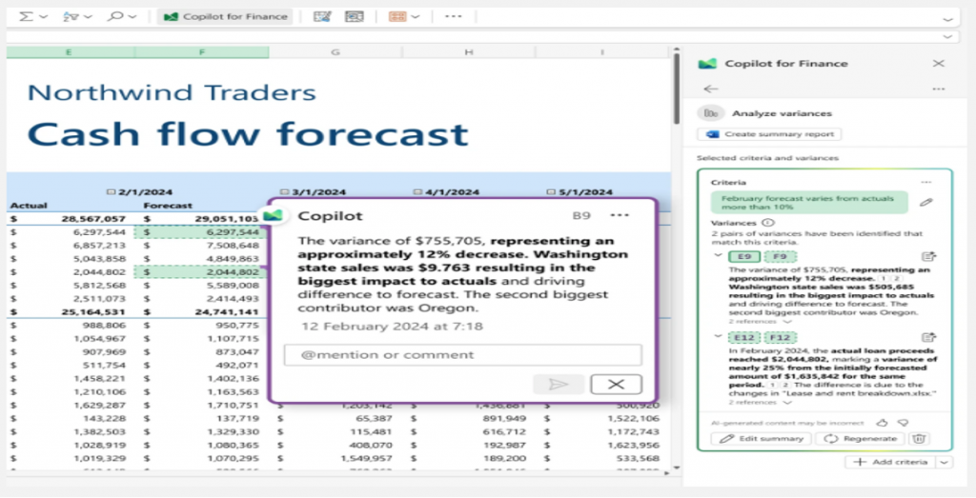The image size is (976, 498).
Task: Click the AutoSum sigma icon
Action: tap(28, 16)
